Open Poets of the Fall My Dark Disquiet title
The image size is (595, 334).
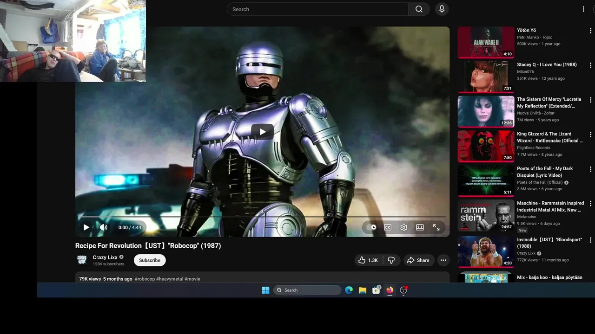click(545, 172)
